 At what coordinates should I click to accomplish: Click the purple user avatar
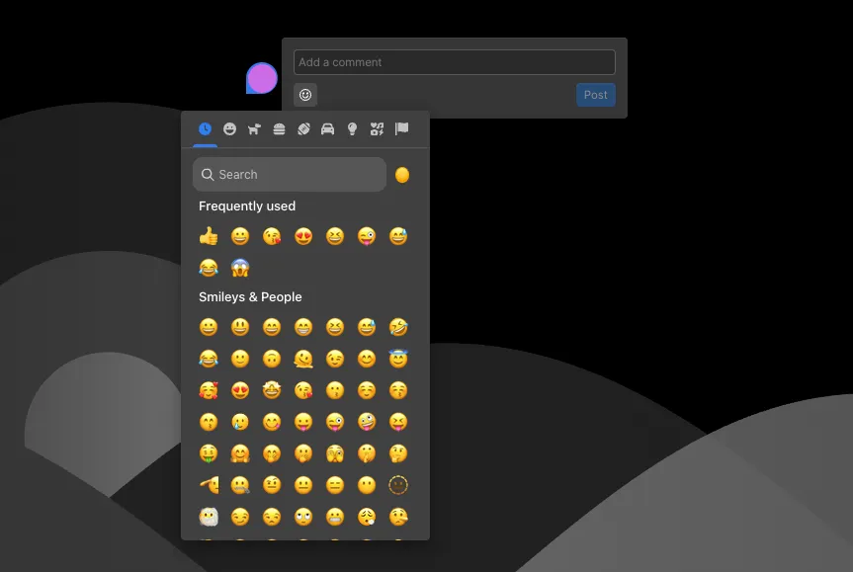coord(262,78)
